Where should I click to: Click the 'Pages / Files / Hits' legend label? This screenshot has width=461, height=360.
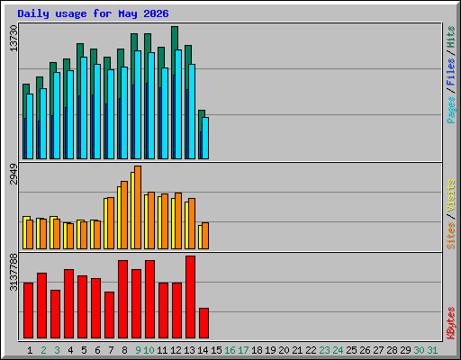[x=451, y=75]
